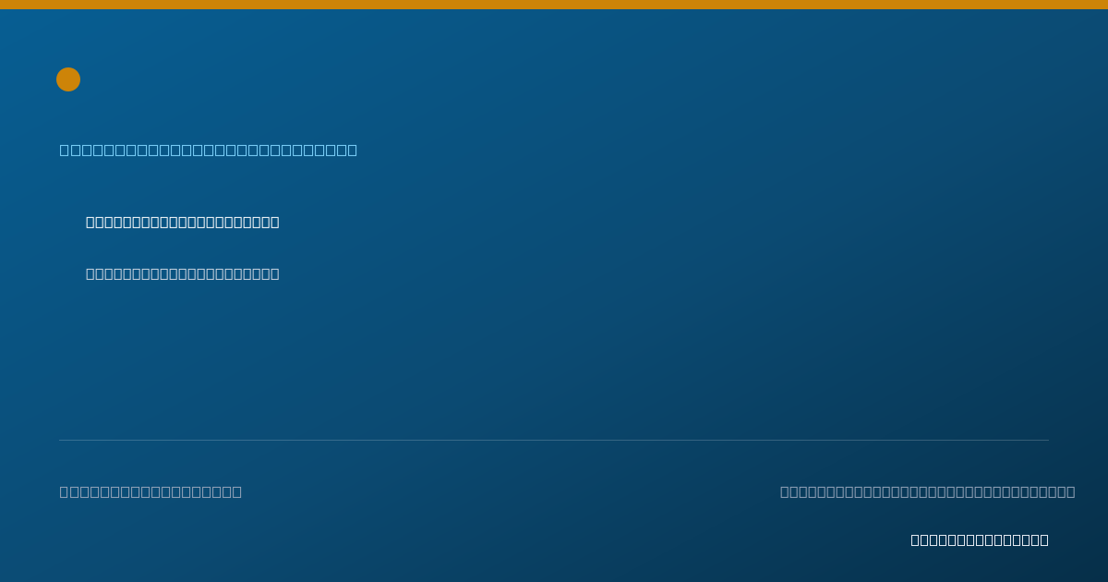This screenshot has height=582, width=1108.
Task: Click the long gray footer text at right
Action: coord(927,491)
